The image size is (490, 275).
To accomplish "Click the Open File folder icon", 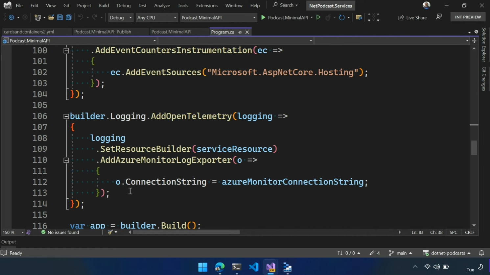I will [51, 17].
